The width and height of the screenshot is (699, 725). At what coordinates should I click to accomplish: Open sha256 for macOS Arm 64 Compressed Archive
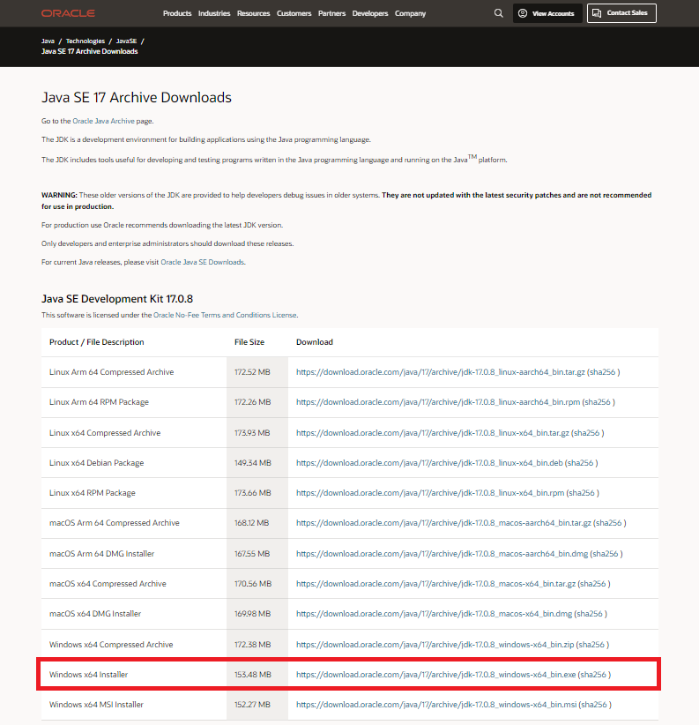tap(608, 523)
